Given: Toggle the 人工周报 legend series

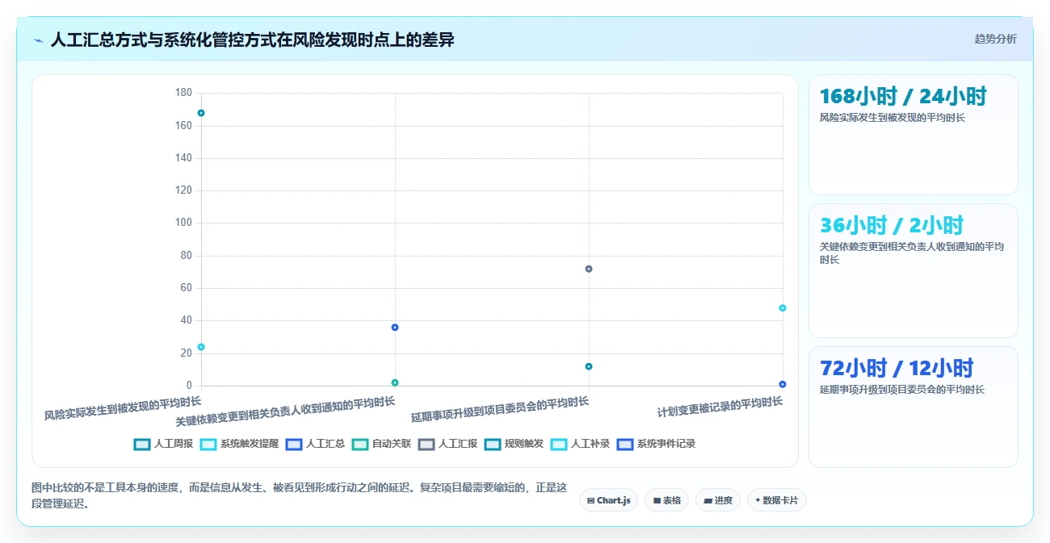Looking at the screenshot, I should click(x=163, y=444).
